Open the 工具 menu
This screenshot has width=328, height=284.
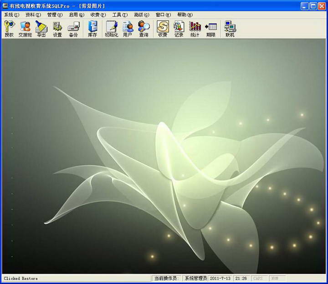point(120,15)
